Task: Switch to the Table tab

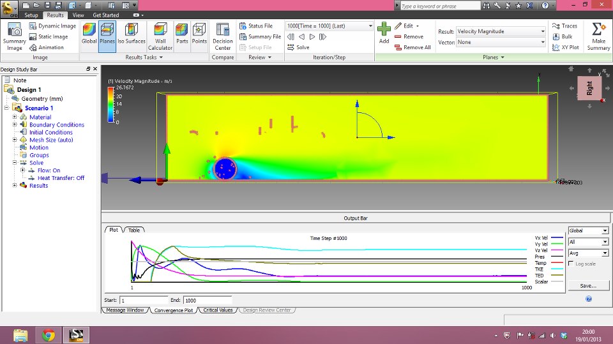Action: pyautogui.click(x=134, y=230)
